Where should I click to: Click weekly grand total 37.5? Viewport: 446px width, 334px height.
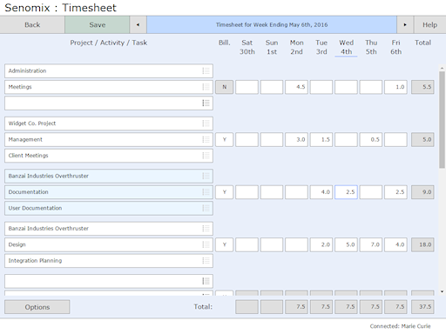pos(422,307)
